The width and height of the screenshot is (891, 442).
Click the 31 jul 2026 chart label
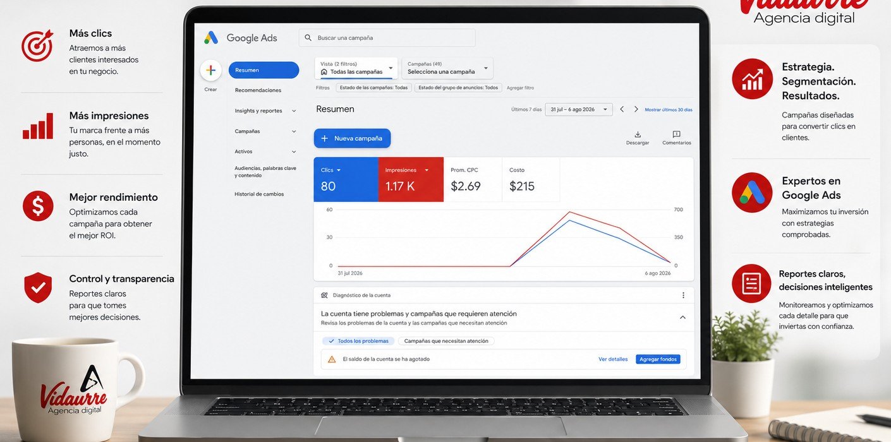(350, 273)
